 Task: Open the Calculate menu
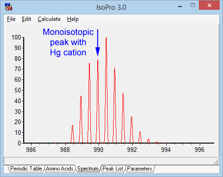[x=49, y=19]
